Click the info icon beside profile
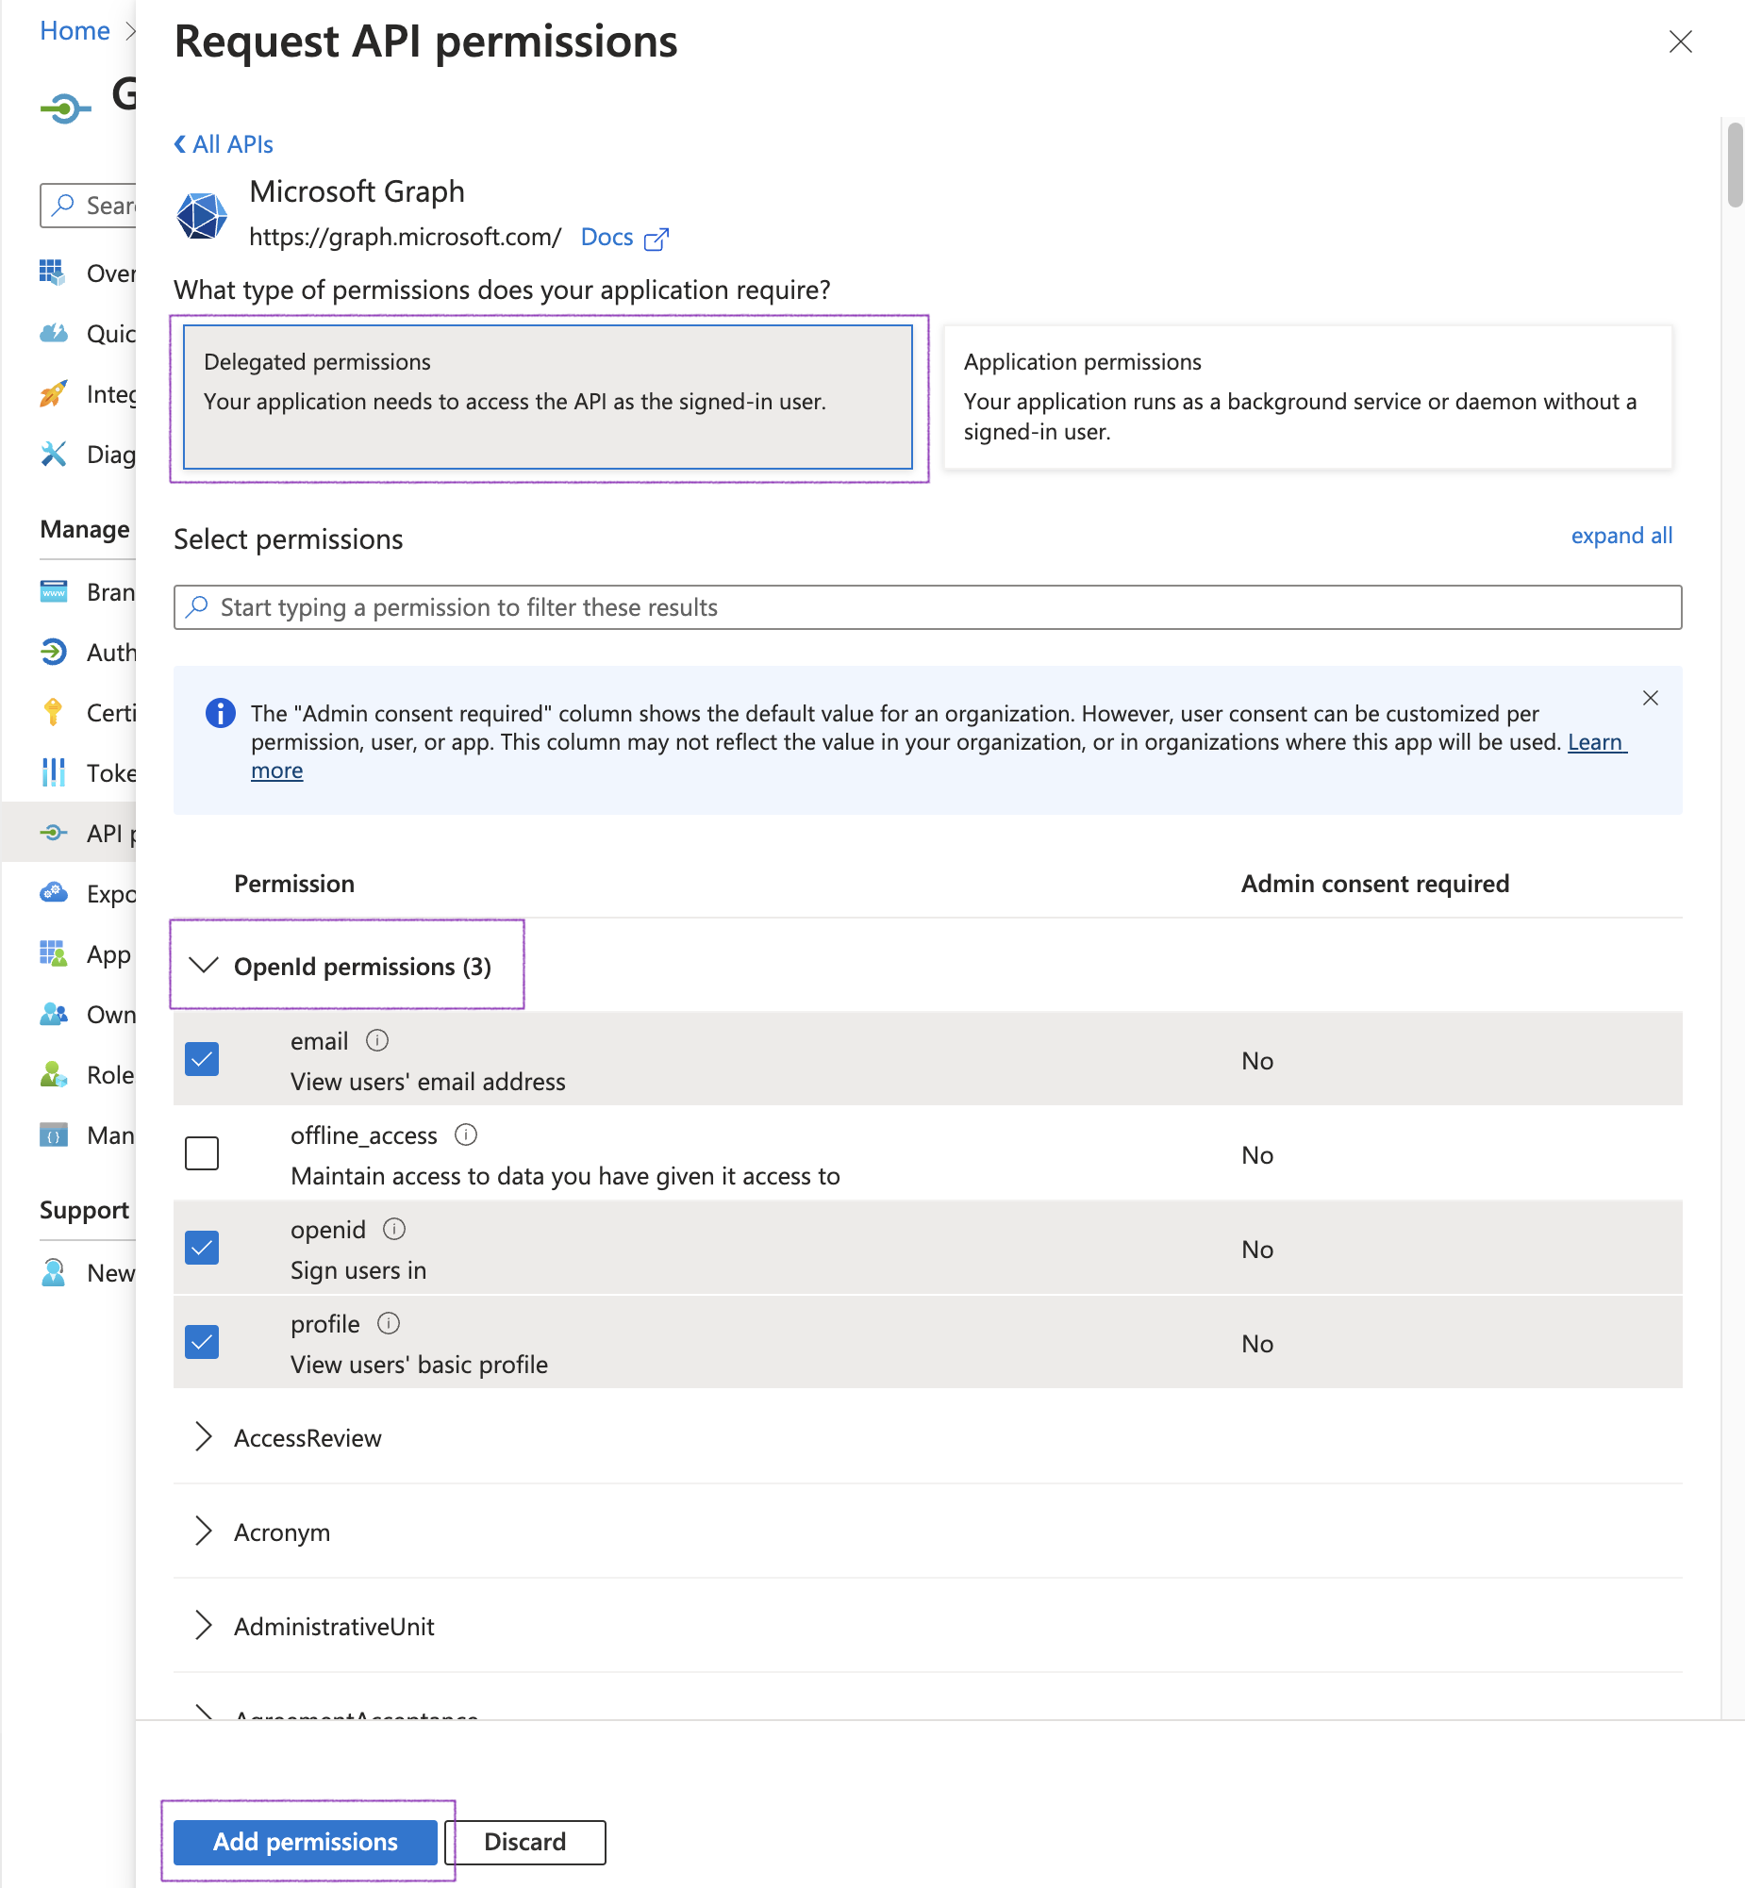The image size is (1745, 1888). [x=388, y=1323]
